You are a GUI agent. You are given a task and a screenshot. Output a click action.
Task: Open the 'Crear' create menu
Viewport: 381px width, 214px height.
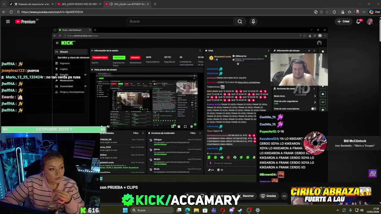pyautogui.click(x=343, y=21)
